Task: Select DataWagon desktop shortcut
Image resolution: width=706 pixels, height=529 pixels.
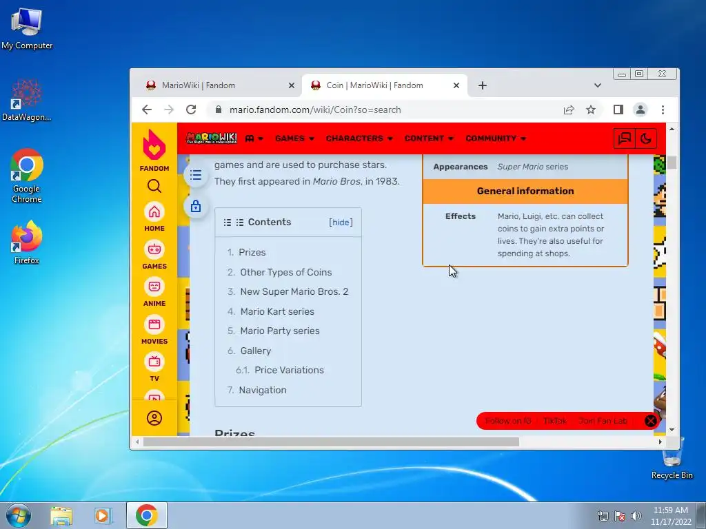Action: tap(27, 101)
